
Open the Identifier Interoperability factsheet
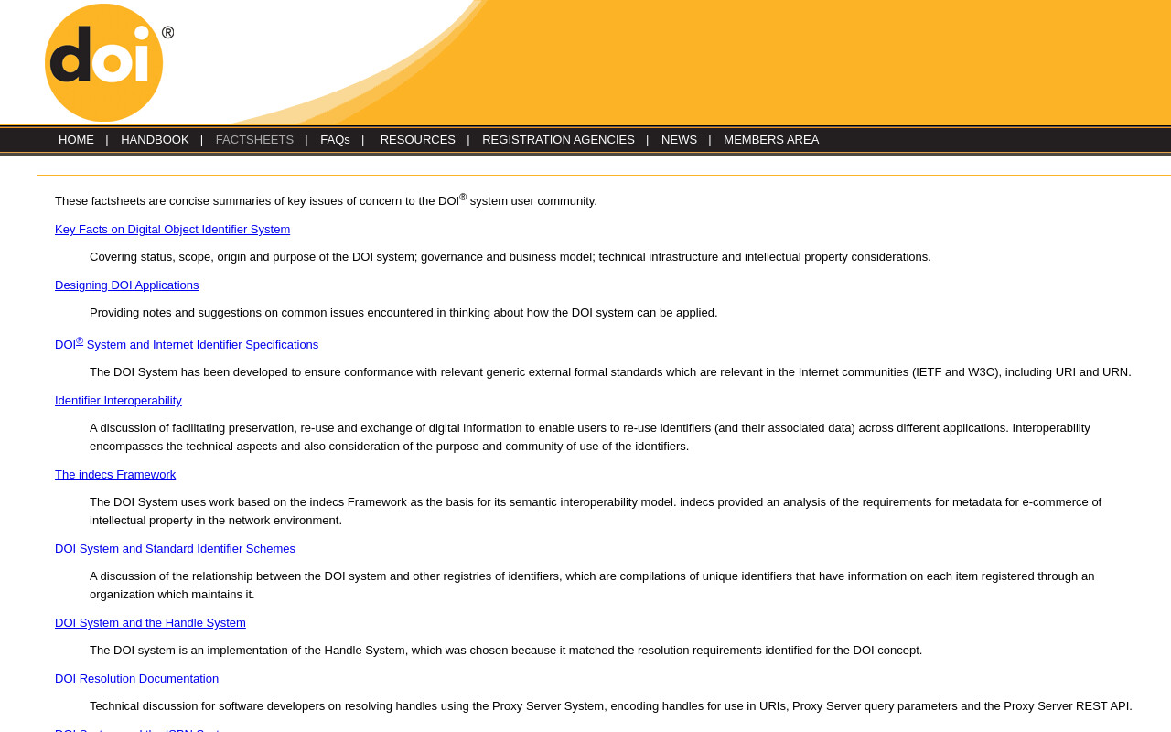click(x=118, y=401)
